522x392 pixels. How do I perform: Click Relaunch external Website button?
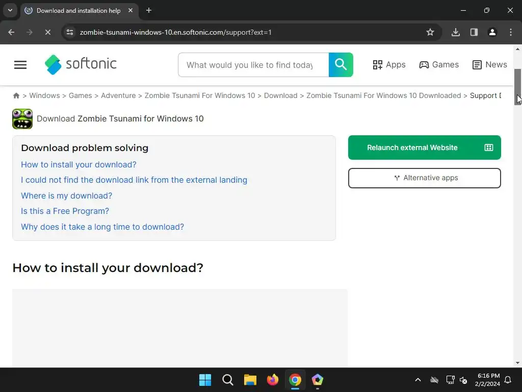425,148
